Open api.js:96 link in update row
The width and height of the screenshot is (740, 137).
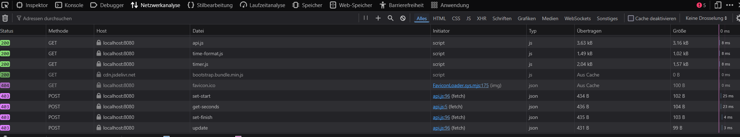pyautogui.click(x=441, y=128)
